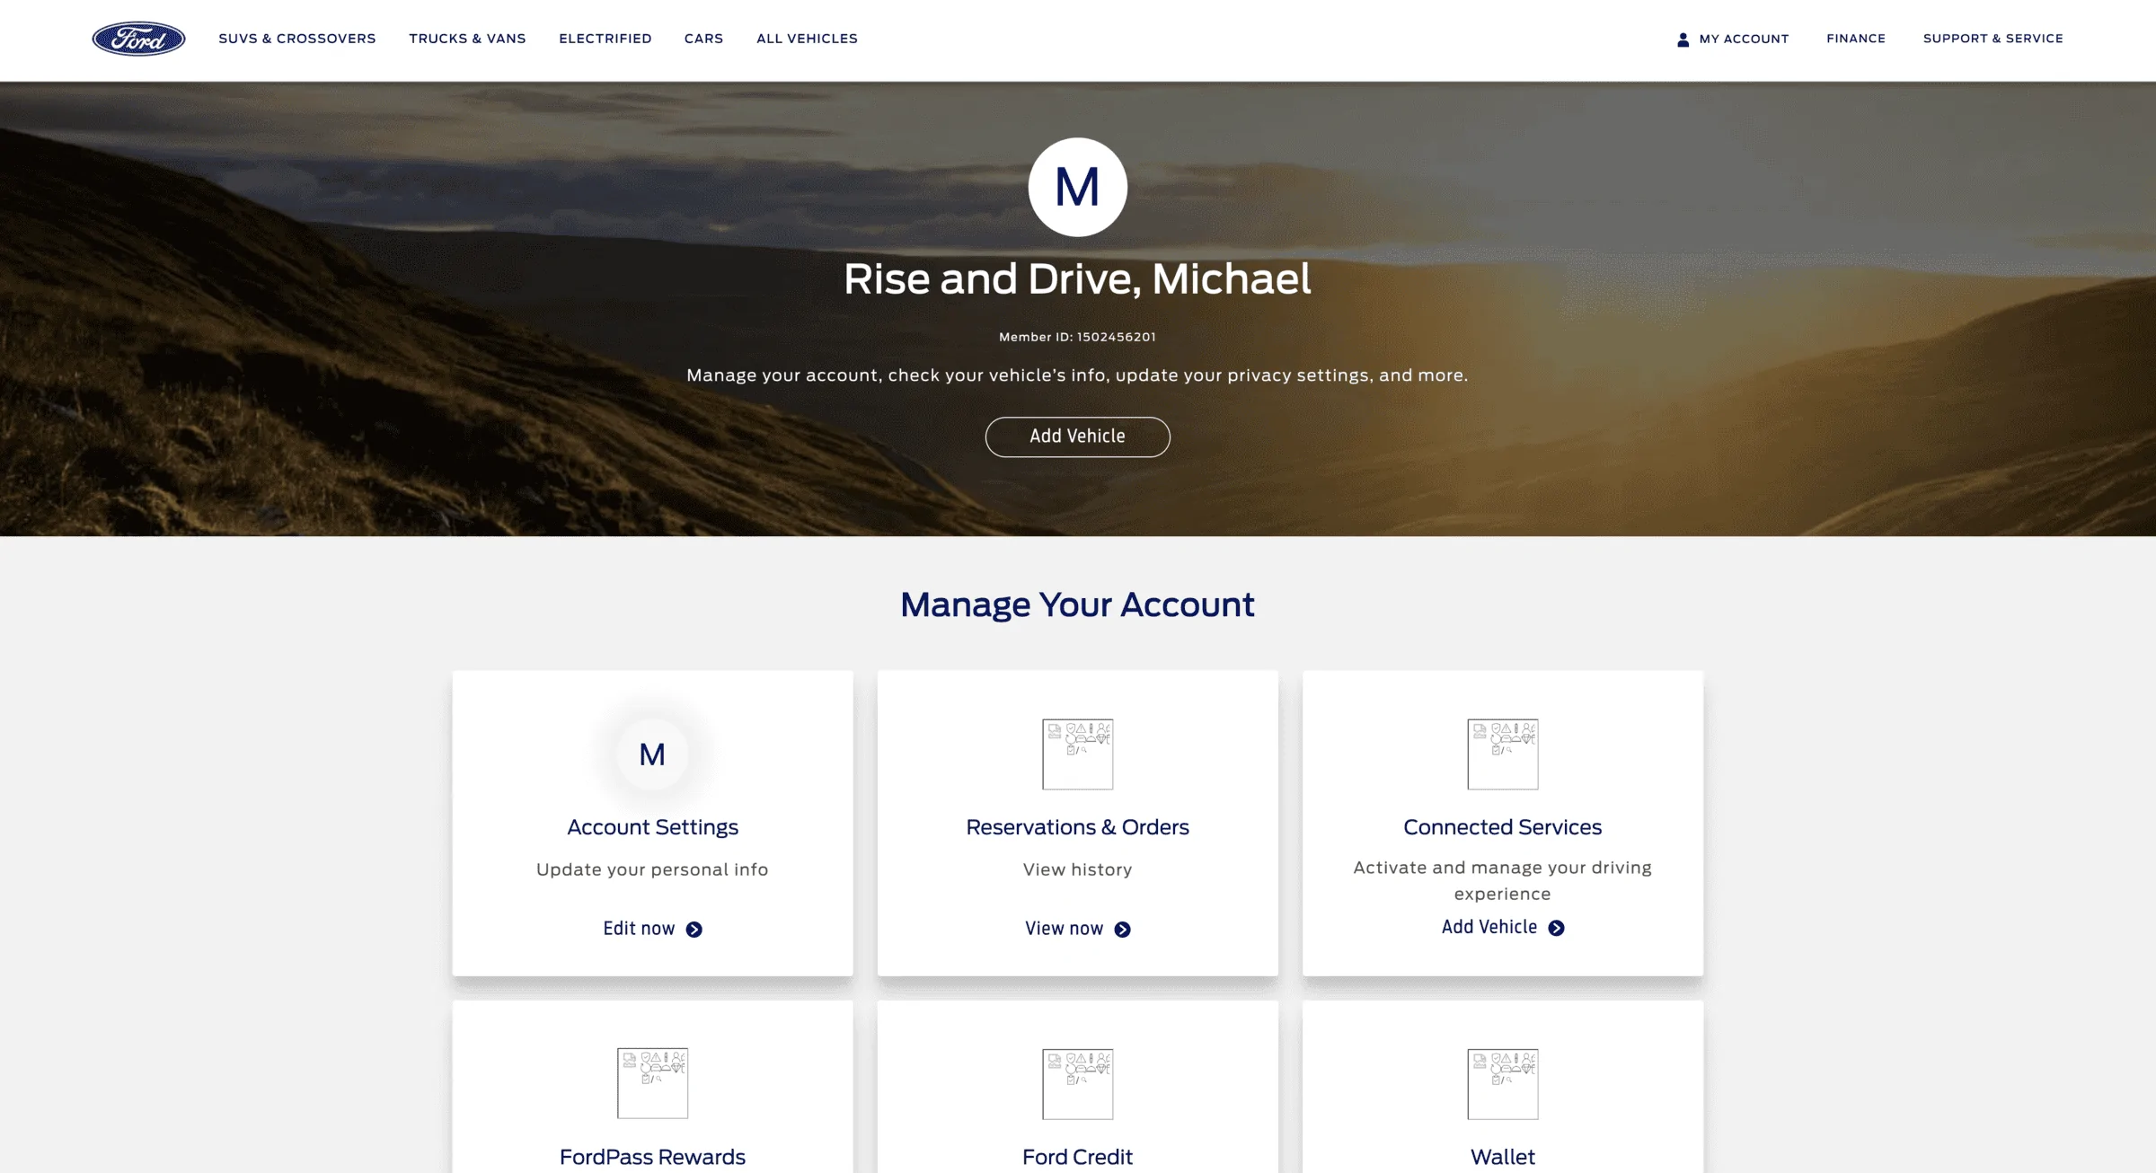
Task: Click the FordPass Rewards card icon
Action: [652, 1083]
